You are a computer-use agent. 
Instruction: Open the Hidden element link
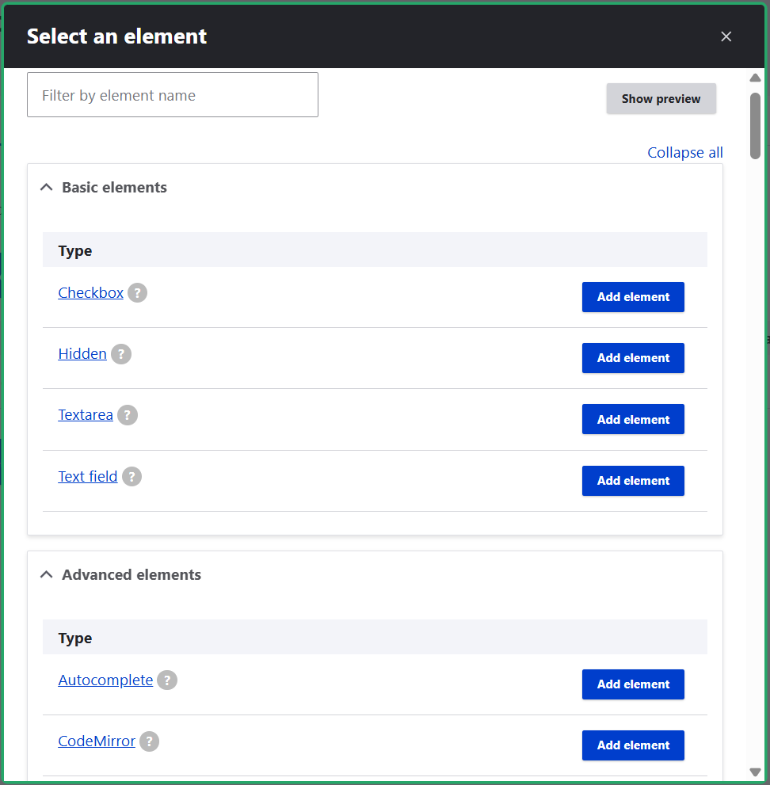82,354
